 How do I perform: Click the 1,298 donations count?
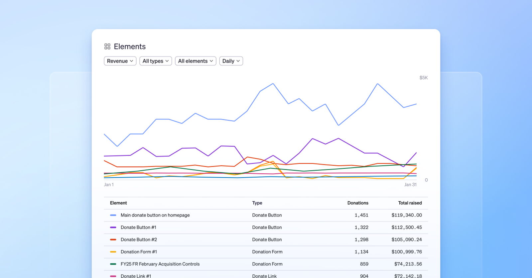pos(361,239)
